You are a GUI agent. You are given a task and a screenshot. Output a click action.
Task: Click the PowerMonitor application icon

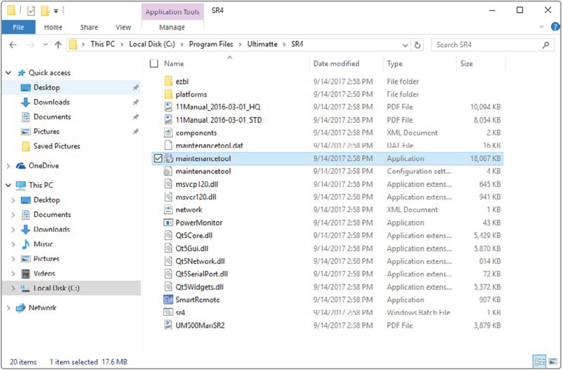point(168,223)
